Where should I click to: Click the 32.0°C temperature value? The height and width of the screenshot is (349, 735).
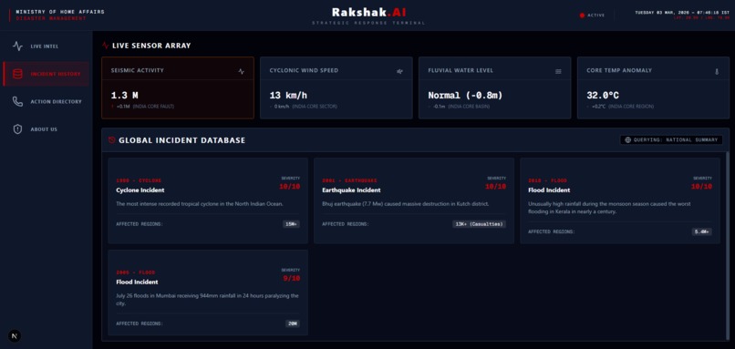pos(603,95)
